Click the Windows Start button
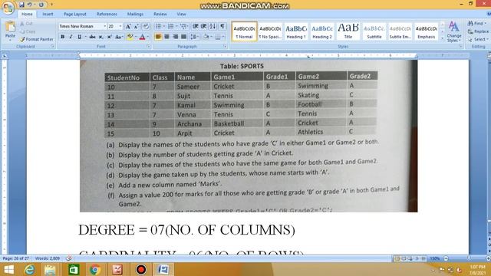This screenshot has height=276, width=491. tap(8, 269)
